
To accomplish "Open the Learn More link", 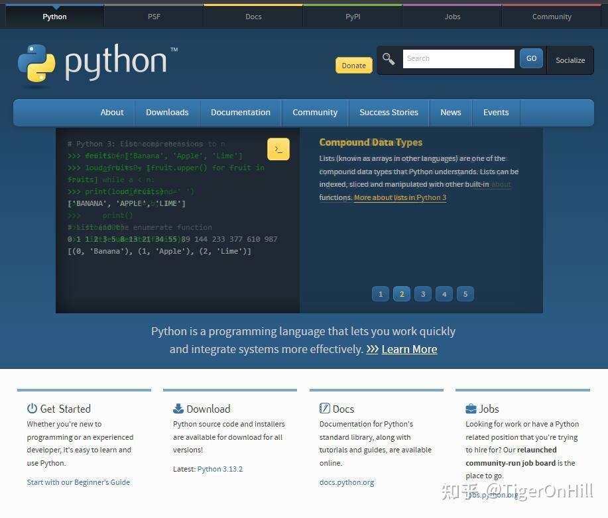I will tap(409, 349).
